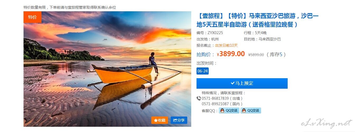Image resolution: width=355 pixels, height=132 pixels.
Task: Click the 库存5 stock indicator
Action: 276,55
